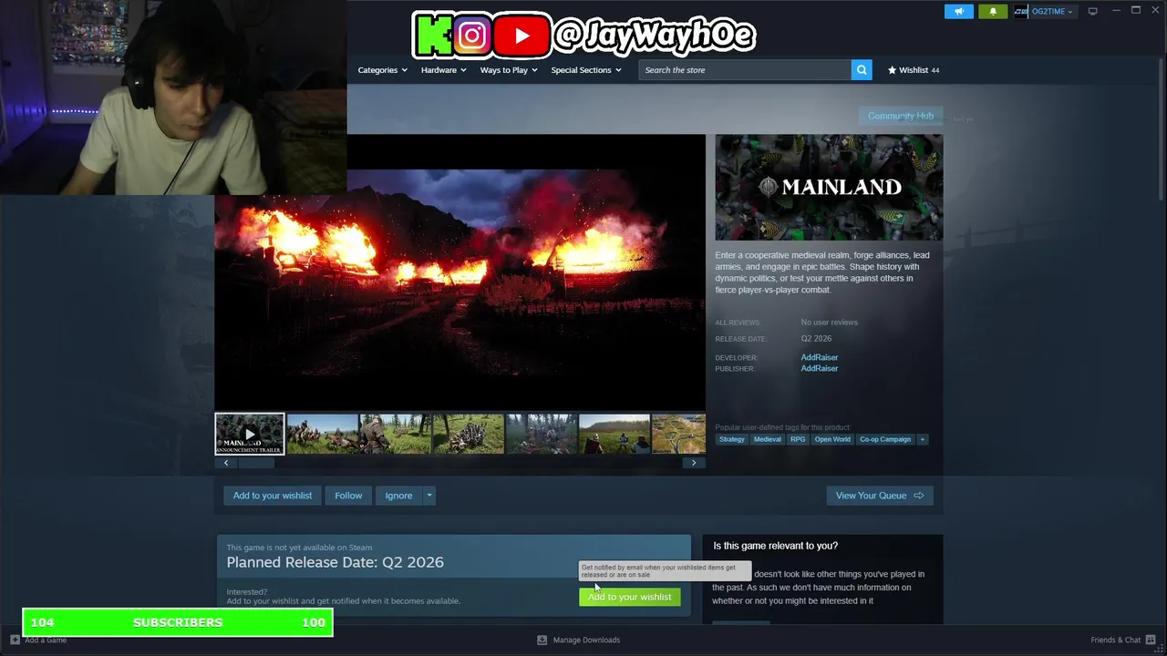This screenshot has width=1167, height=656.
Task: Click the Instagram icon in the overlay banner
Action: (472, 36)
